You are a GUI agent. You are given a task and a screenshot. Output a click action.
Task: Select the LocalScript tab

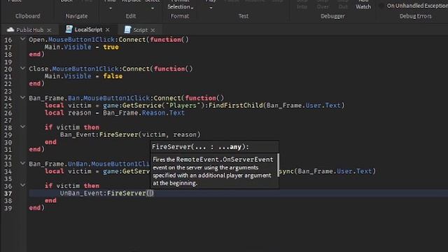click(x=88, y=29)
